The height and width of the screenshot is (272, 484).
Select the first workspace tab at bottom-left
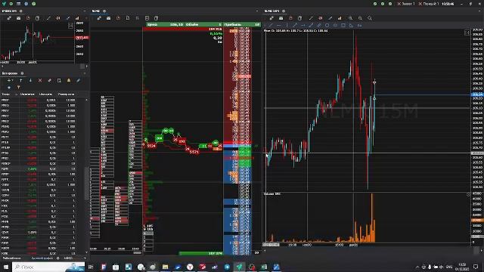tap(12, 258)
